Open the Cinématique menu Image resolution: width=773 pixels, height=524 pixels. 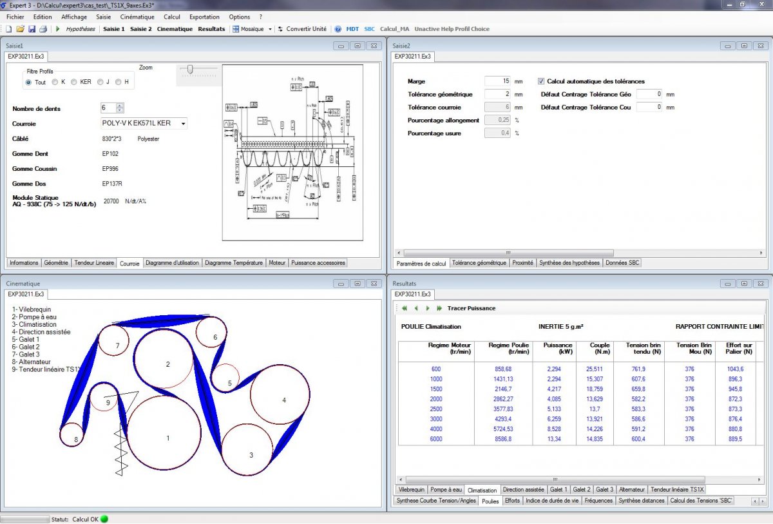(138, 17)
